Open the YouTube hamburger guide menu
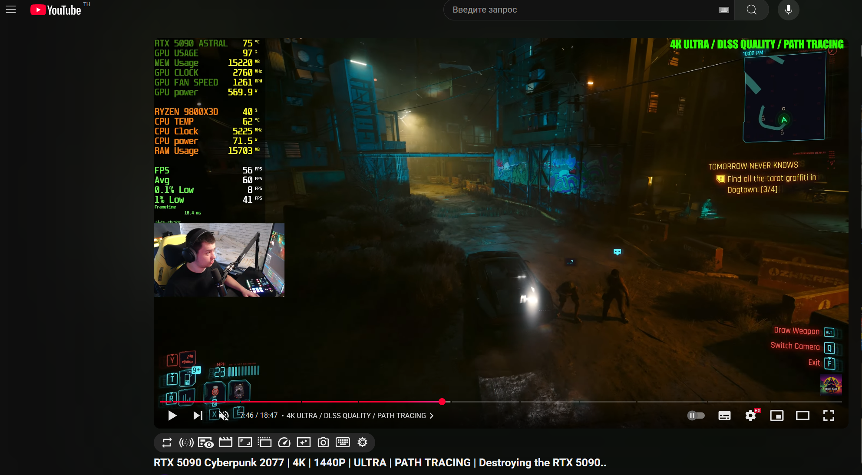The width and height of the screenshot is (862, 475). click(11, 10)
